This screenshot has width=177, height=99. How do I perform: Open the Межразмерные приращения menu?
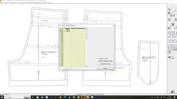pyautogui.click(x=33, y=2)
